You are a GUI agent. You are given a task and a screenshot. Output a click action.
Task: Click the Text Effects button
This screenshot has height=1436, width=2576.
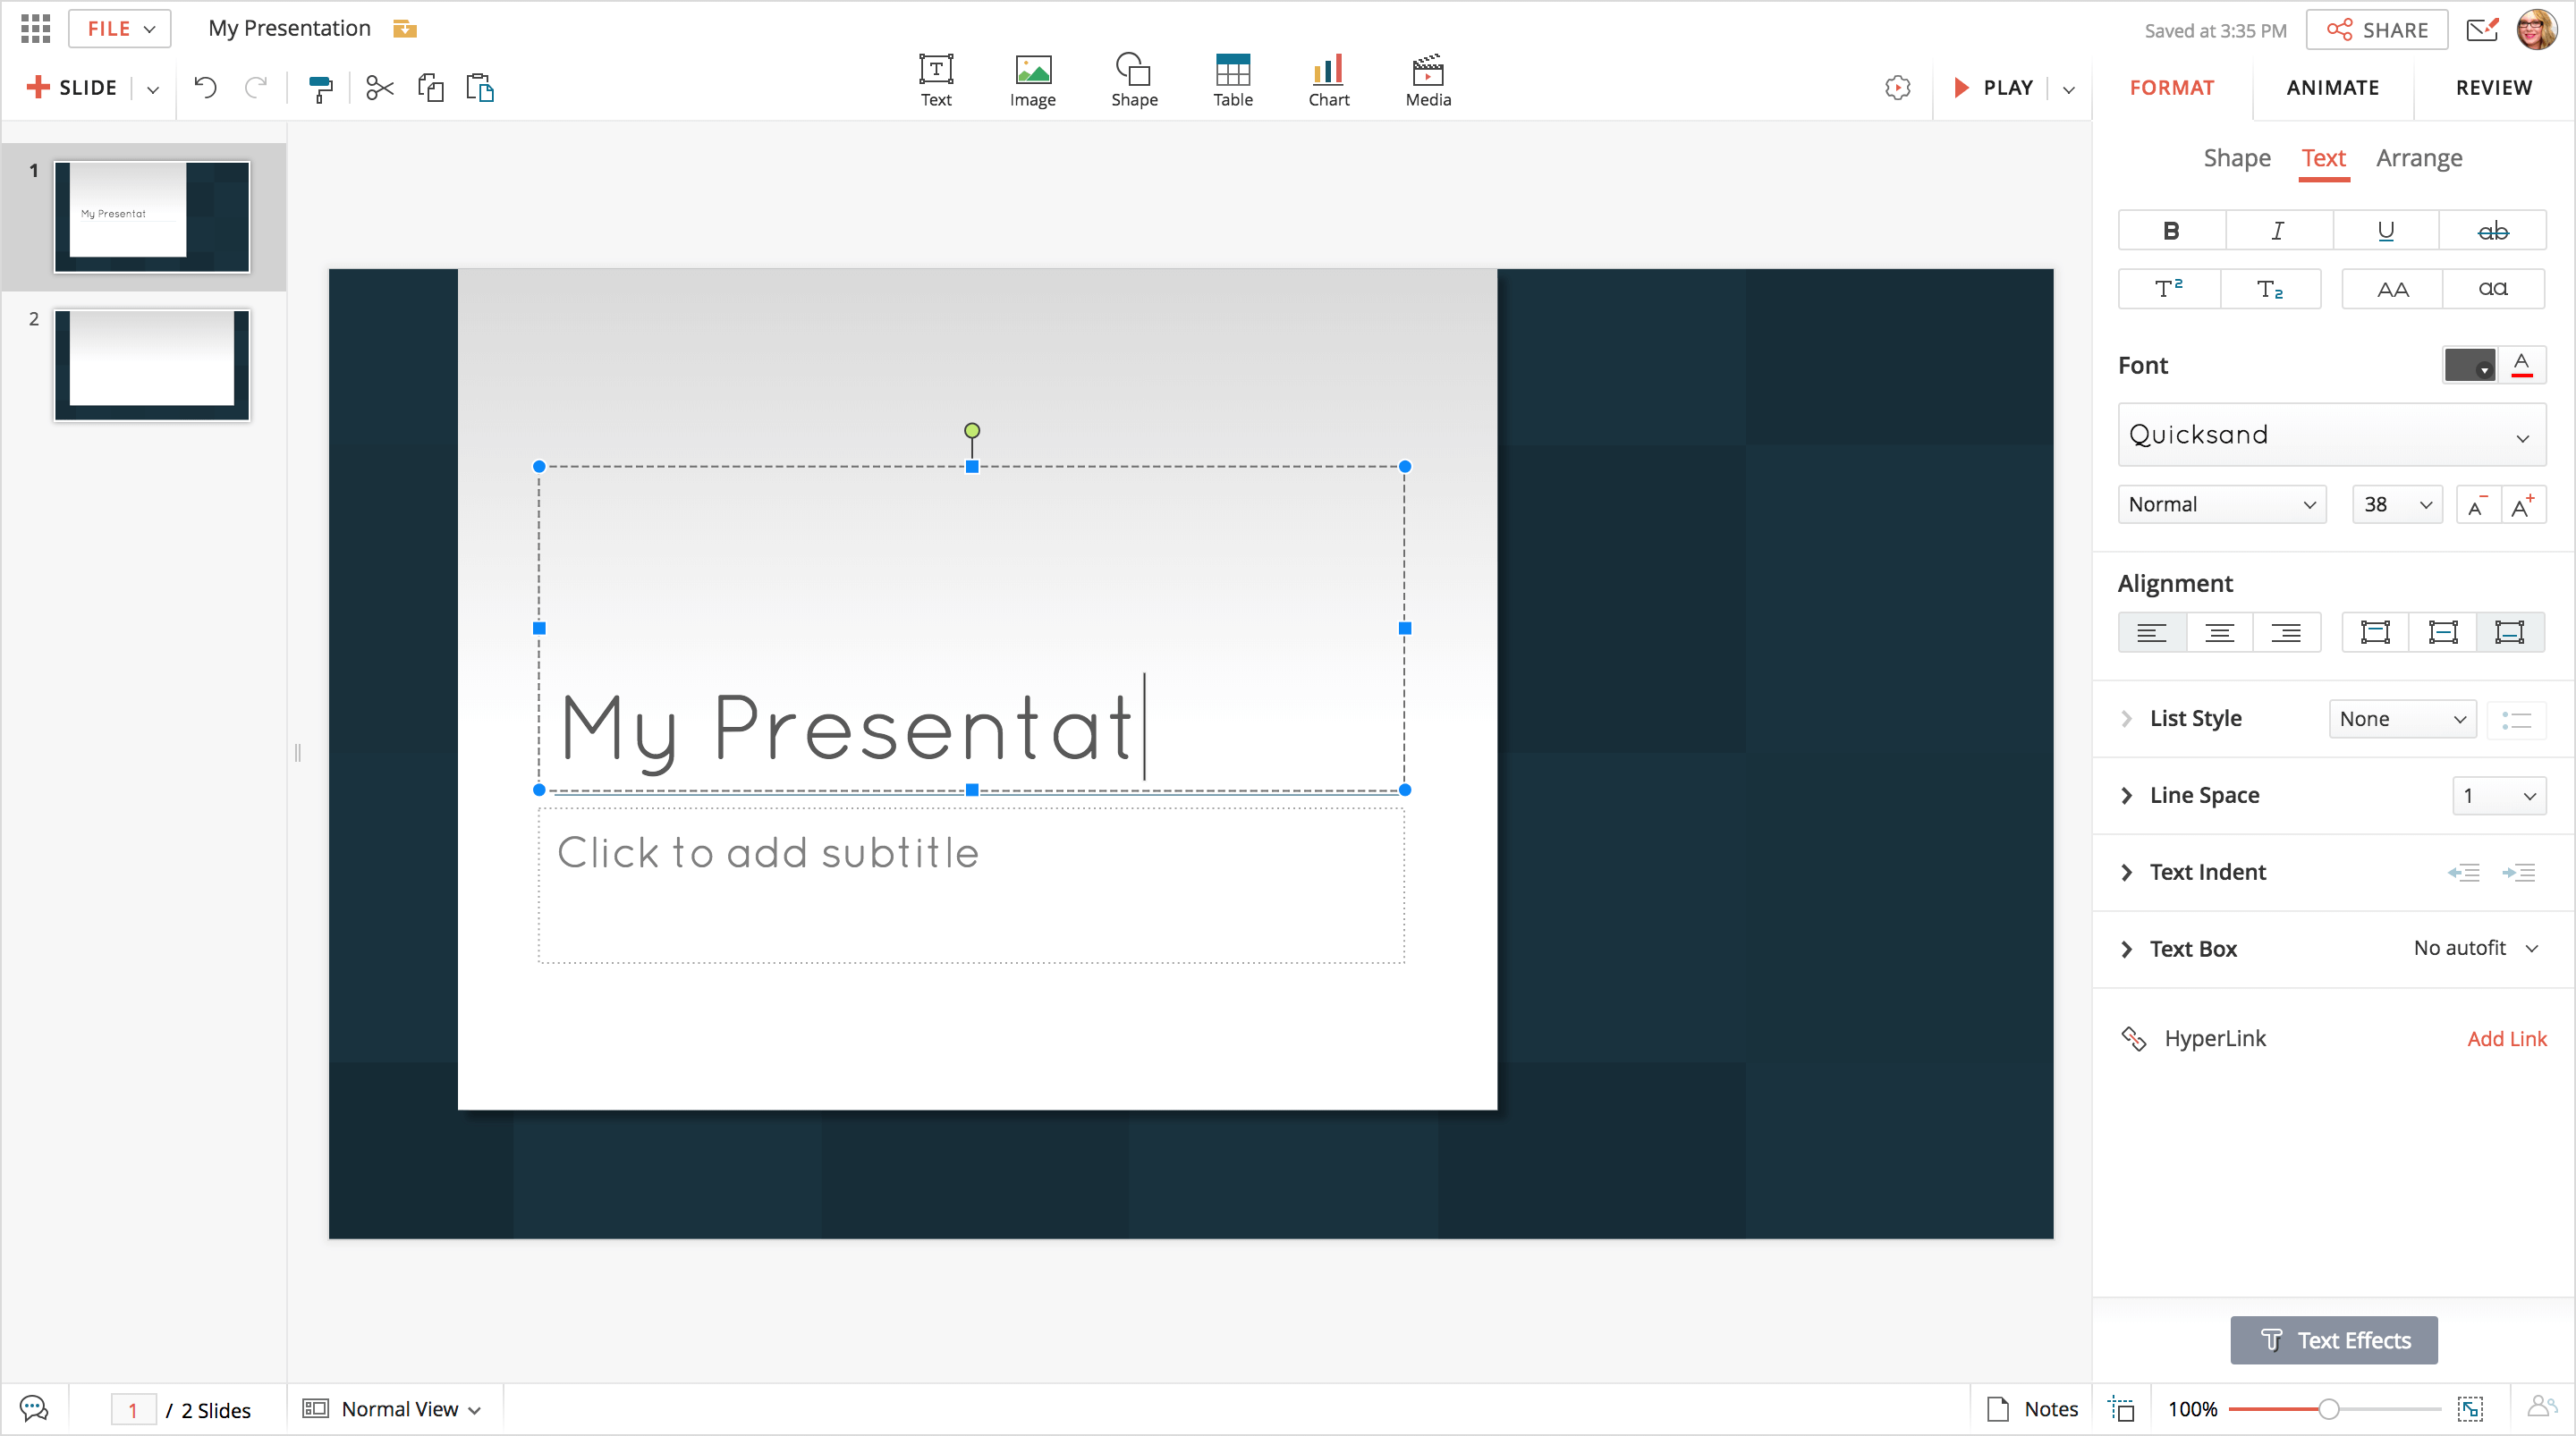click(2333, 1340)
